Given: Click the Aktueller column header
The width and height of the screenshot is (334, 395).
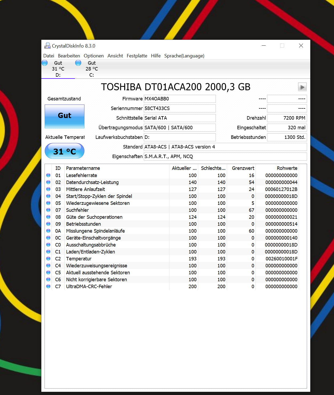Looking at the screenshot, I should point(184,168).
